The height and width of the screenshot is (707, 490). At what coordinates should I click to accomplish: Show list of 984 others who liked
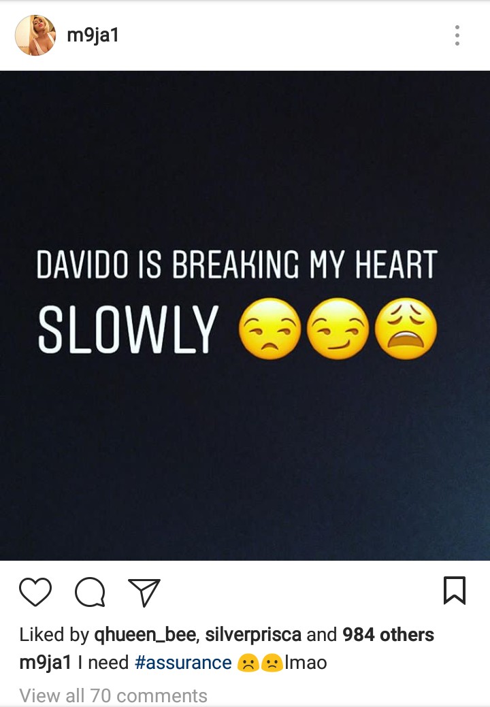coord(388,634)
